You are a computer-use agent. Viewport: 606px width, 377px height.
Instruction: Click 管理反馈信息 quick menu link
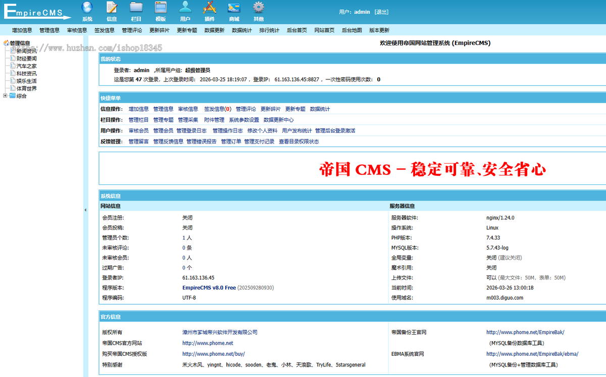[168, 142]
